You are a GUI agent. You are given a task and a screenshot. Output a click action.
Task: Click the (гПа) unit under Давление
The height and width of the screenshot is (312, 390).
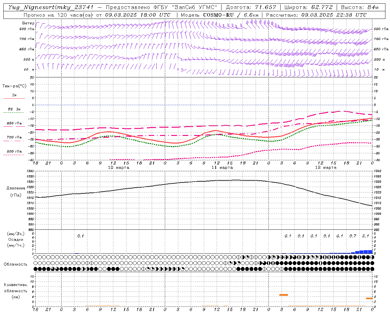pyautogui.click(x=16, y=195)
